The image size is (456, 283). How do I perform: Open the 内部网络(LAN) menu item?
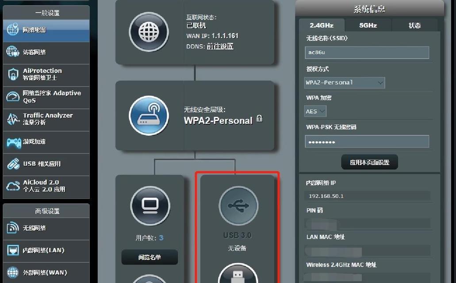tap(46, 251)
